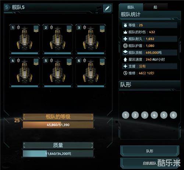Select ship thumbnail number 5

57,72
